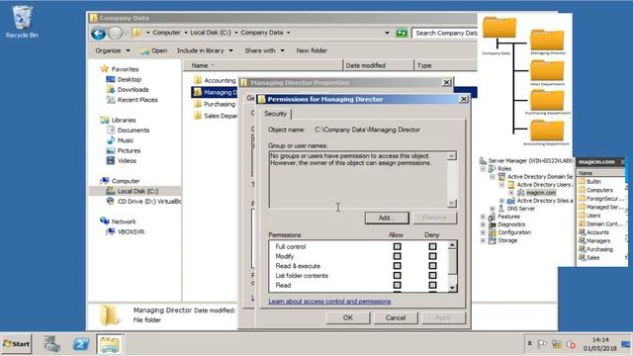The height and width of the screenshot is (356, 633).
Task: Tick Allow checkbox for Read & execute
Action: tap(398, 266)
